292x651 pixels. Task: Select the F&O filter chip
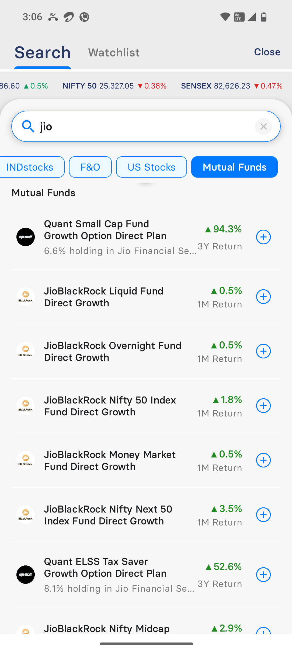click(x=90, y=167)
